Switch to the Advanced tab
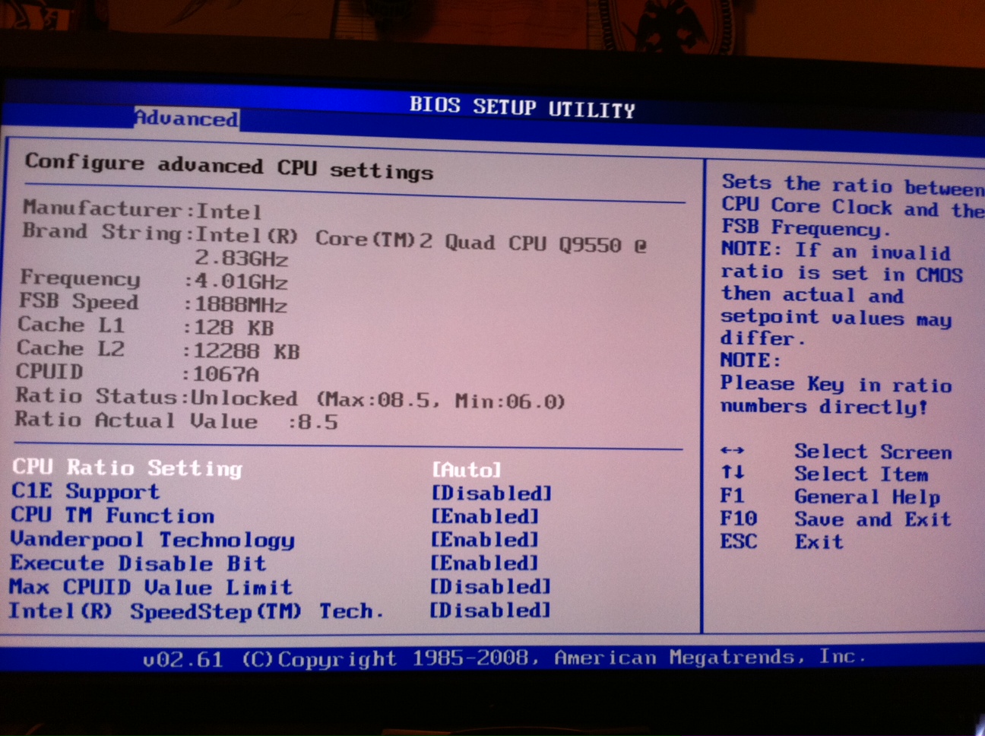This screenshot has width=985, height=736. [x=186, y=119]
